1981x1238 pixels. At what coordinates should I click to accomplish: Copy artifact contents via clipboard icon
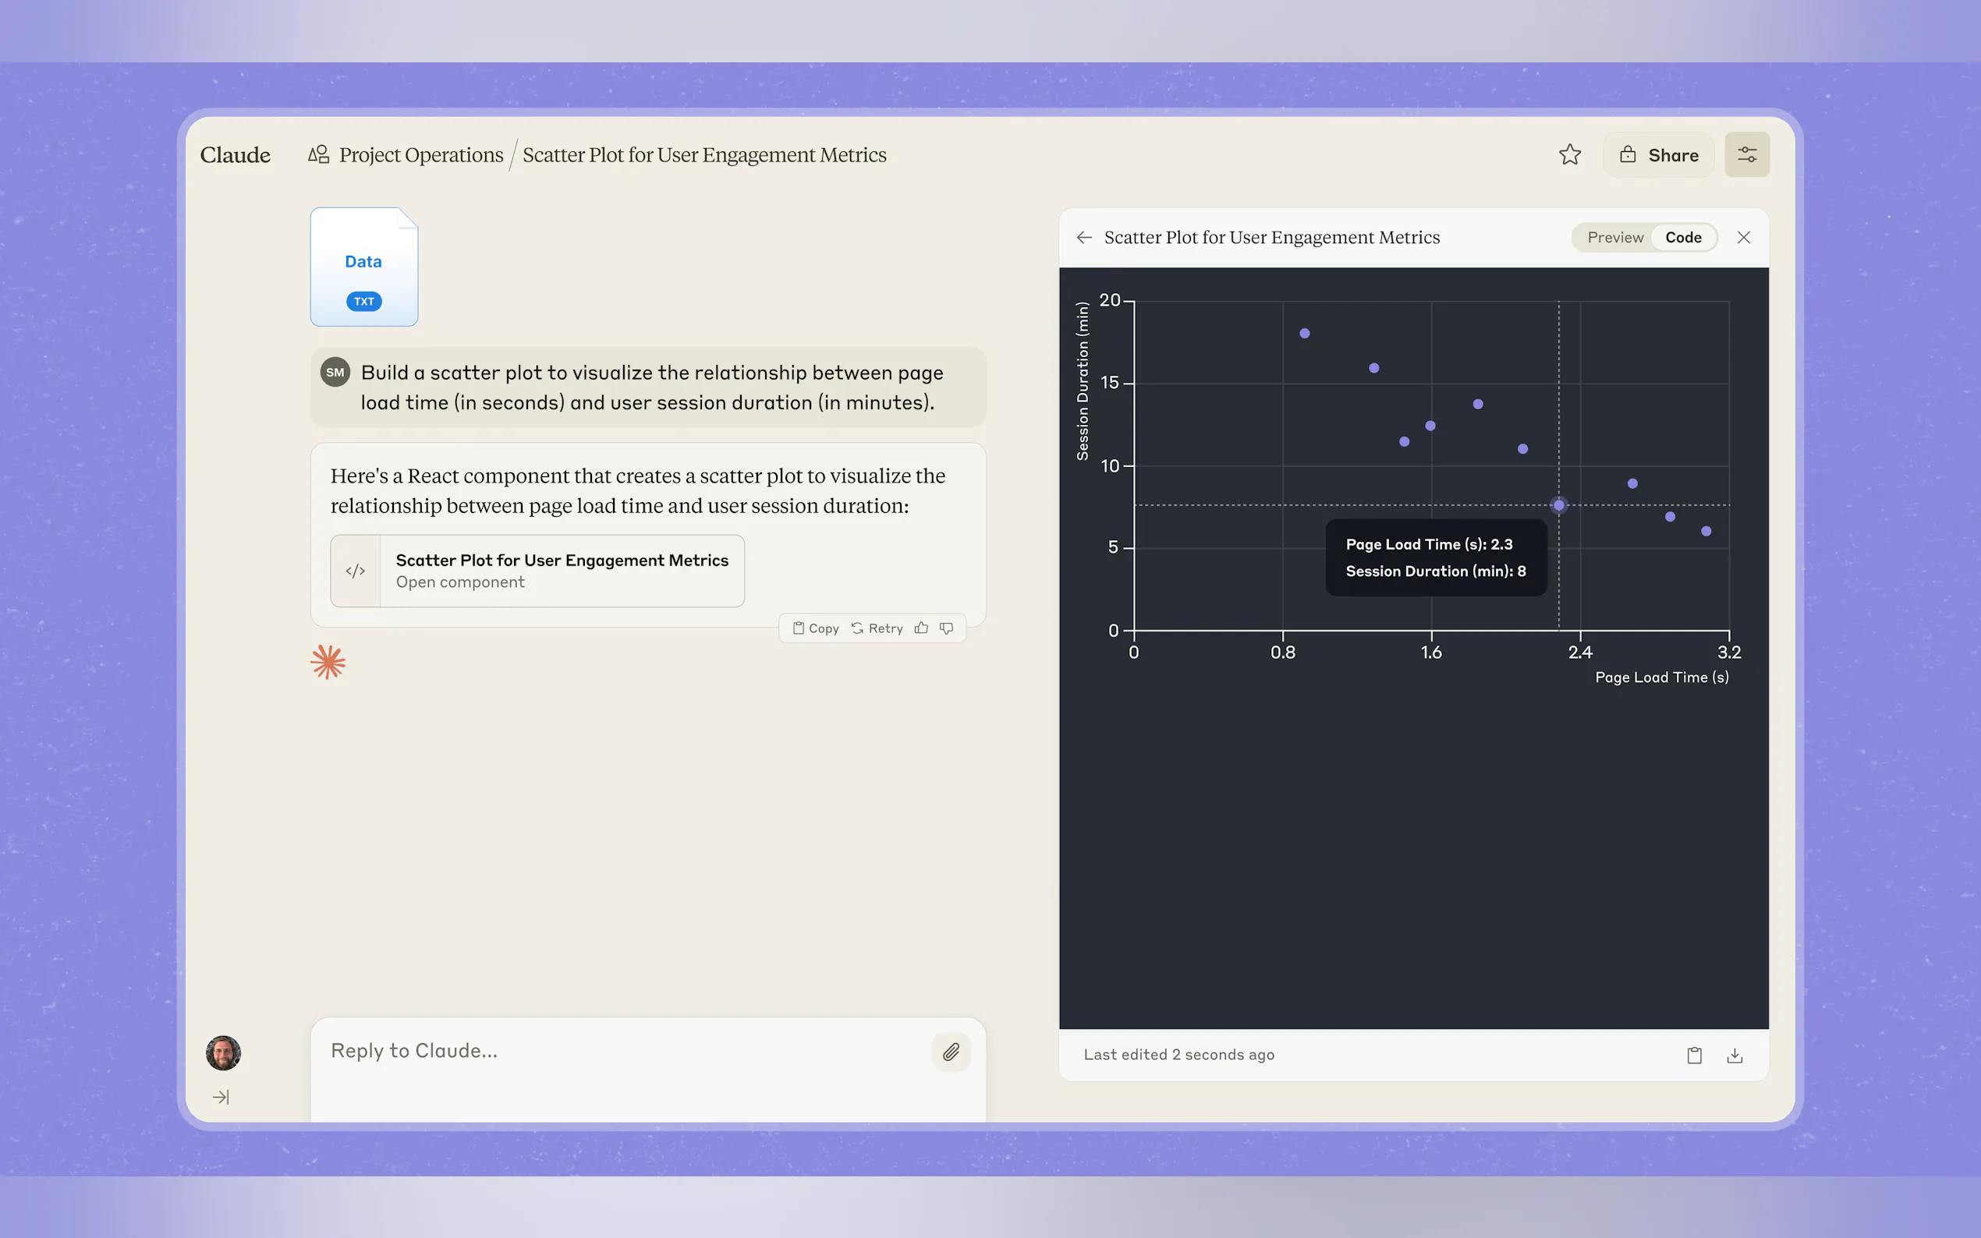(x=1693, y=1056)
